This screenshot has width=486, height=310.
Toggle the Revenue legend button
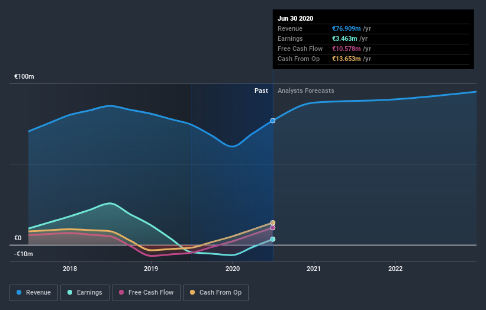coord(34,293)
